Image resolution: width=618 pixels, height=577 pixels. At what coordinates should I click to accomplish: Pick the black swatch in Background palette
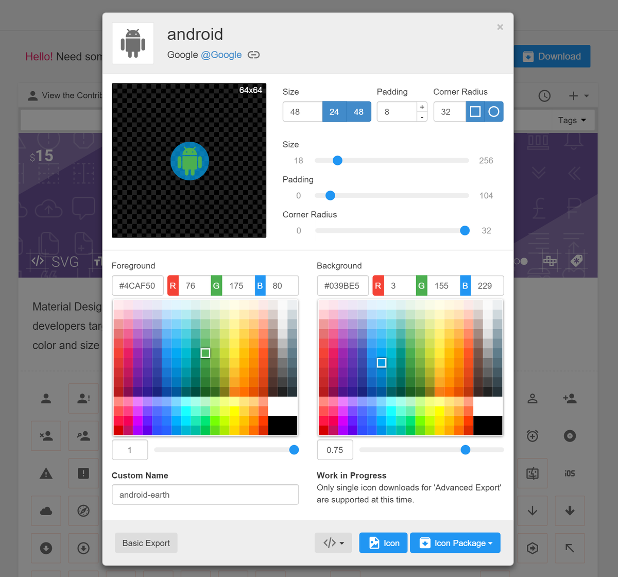point(488,426)
